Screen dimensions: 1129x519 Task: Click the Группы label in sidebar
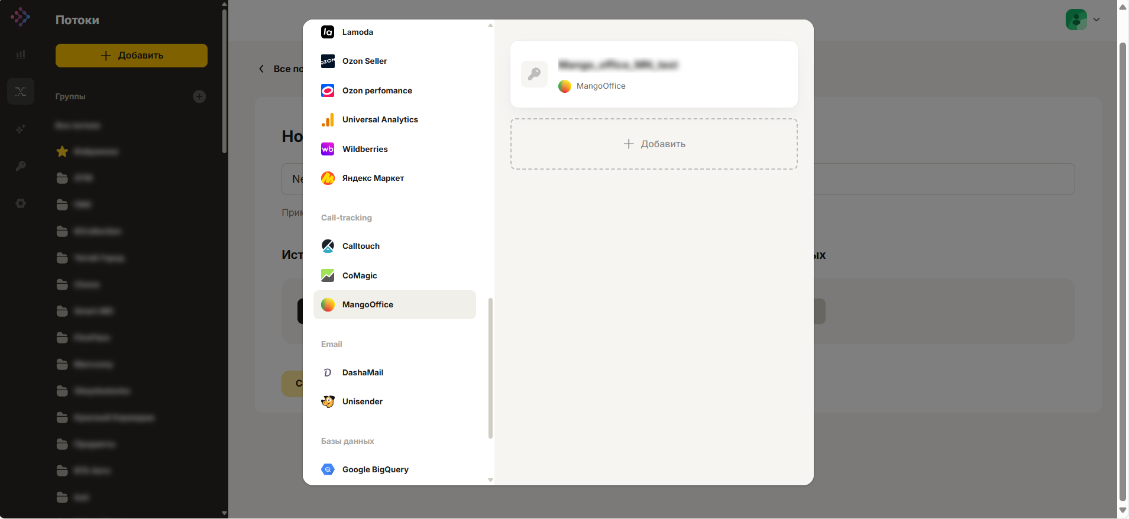tap(70, 96)
